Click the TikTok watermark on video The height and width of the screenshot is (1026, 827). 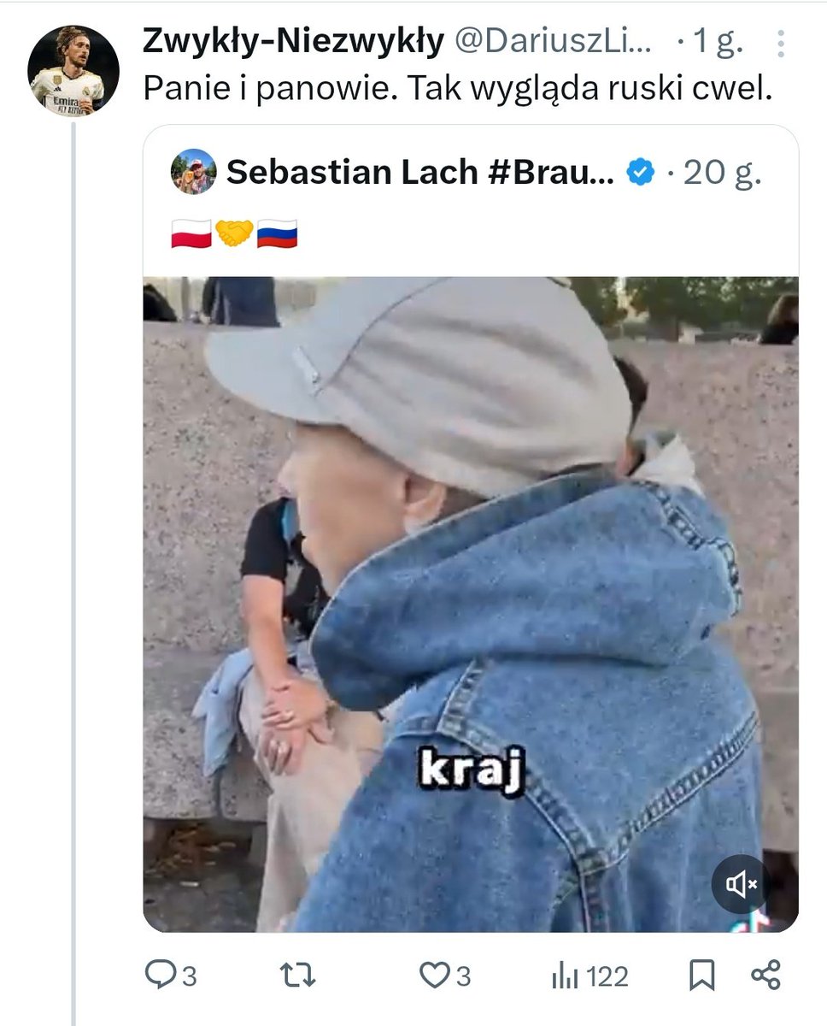coord(752,922)
